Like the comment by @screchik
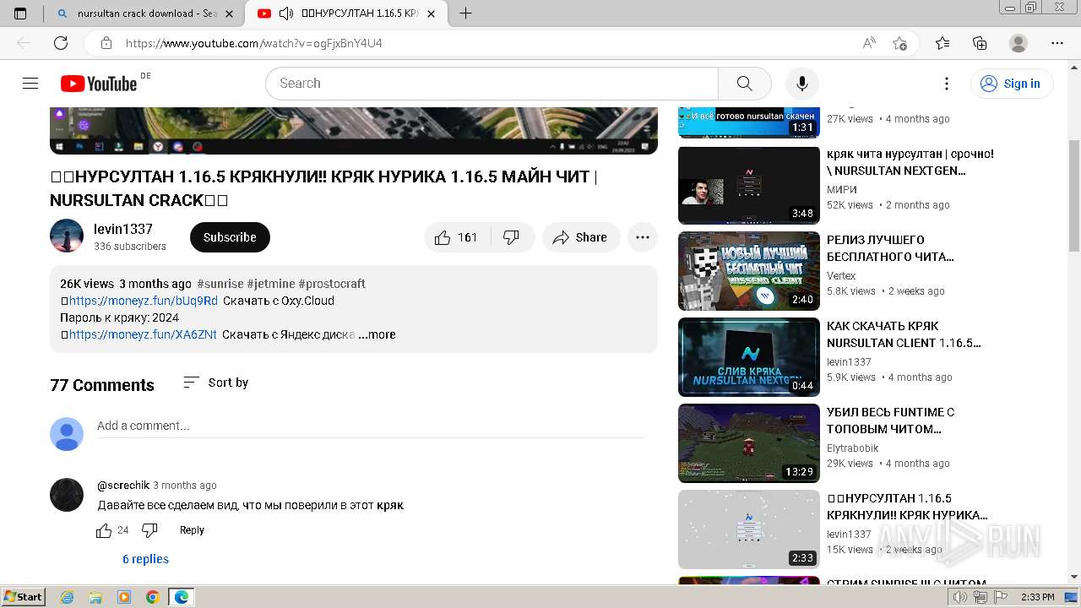1081x608 pixels. pyautogui.click(x=104, y=530)
